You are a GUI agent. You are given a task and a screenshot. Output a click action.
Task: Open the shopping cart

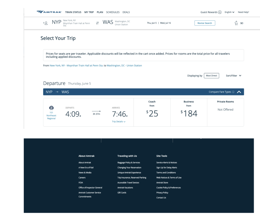click(236, 23)
